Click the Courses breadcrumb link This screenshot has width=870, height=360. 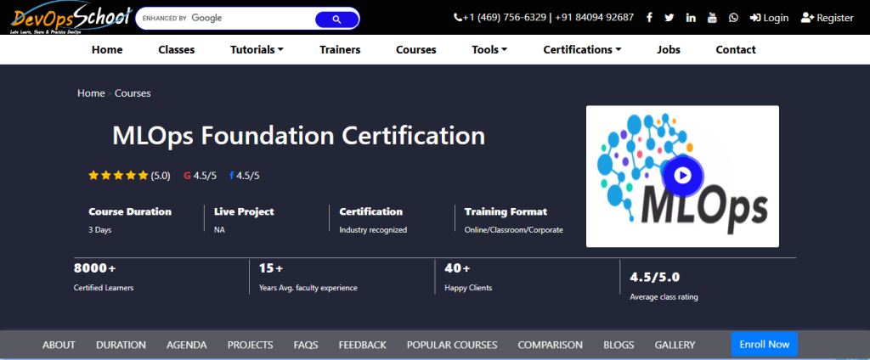133,93
